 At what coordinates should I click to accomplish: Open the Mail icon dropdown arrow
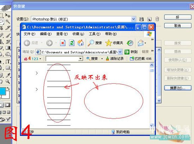pos(145,43)
